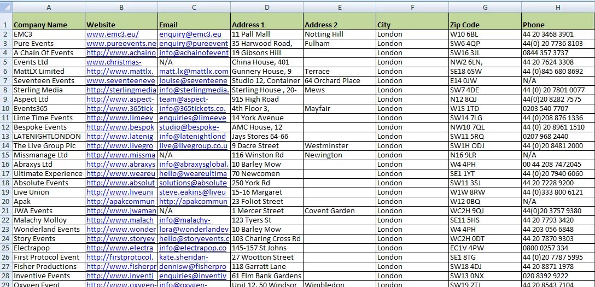The width and height of the screenshot is (595, 287).
Task: Select the MattLX Limited cell
Action: [49, 71]
